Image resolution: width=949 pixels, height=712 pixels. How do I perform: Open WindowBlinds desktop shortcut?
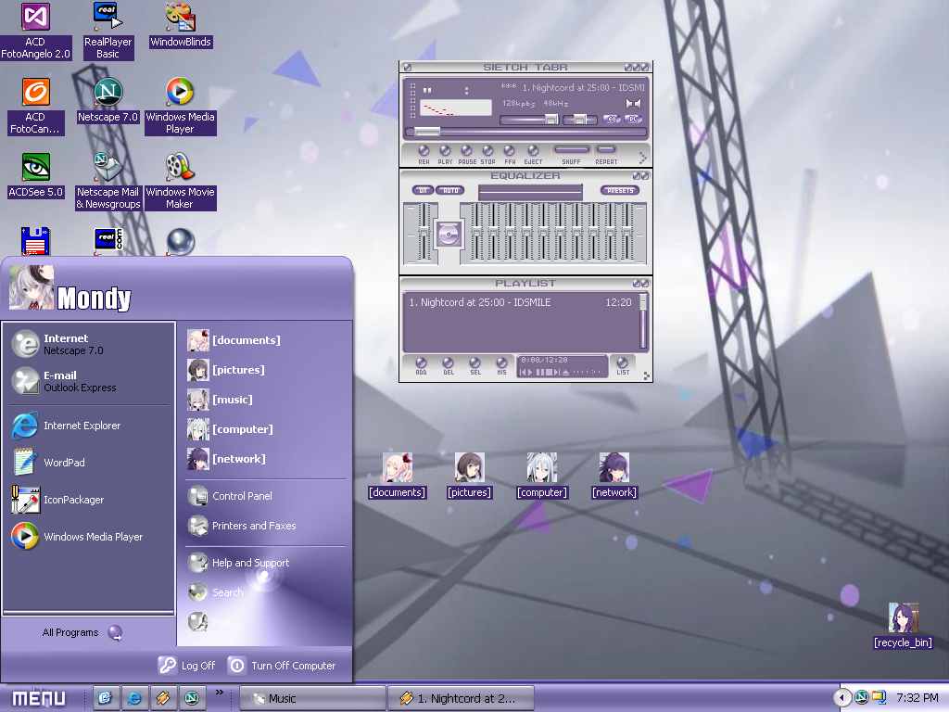point(181,18)
